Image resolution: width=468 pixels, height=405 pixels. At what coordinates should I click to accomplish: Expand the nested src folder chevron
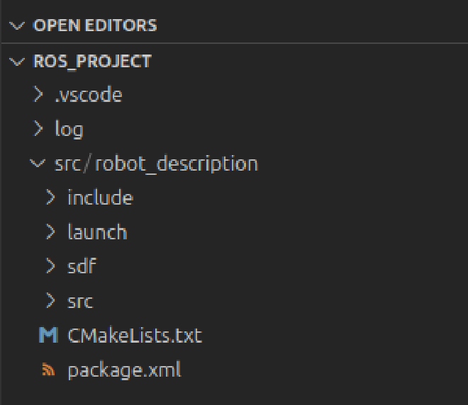[x=51, y=300]
